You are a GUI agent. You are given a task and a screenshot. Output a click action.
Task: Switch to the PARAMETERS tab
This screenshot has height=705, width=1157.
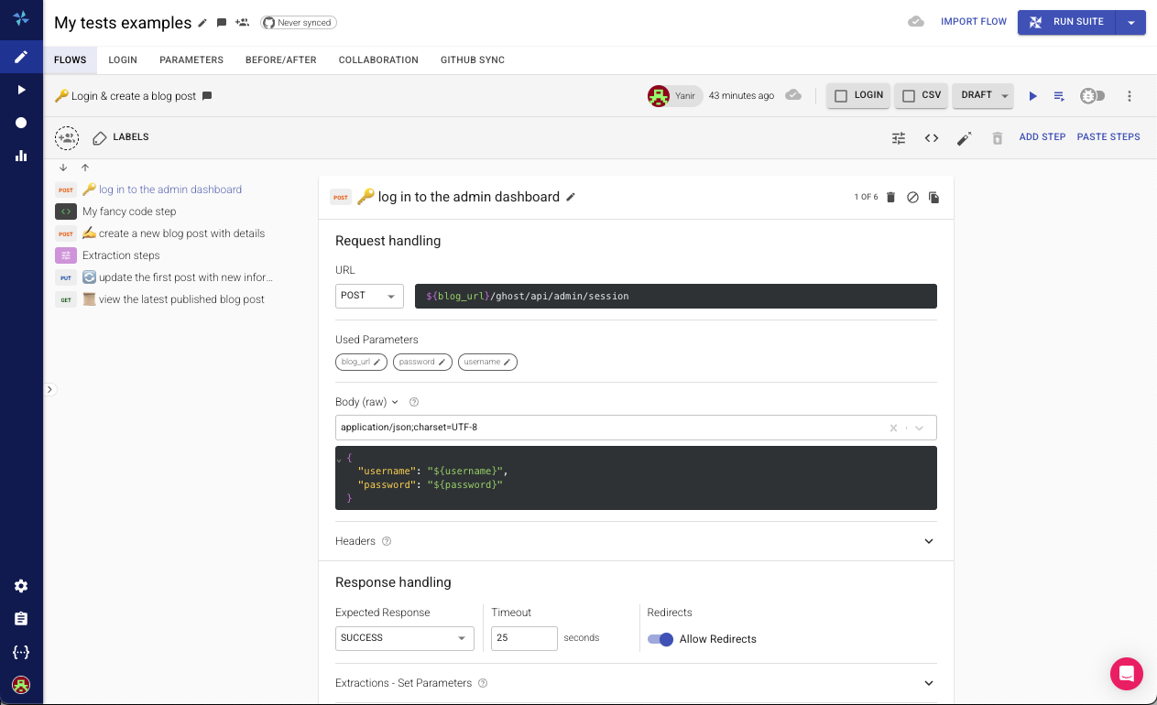coord(191,60)
